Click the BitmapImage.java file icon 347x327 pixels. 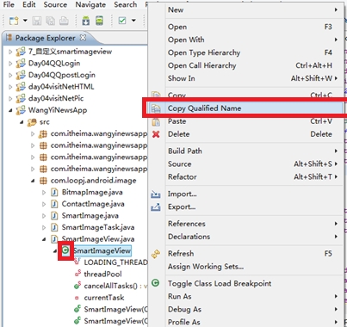(54, 192)
